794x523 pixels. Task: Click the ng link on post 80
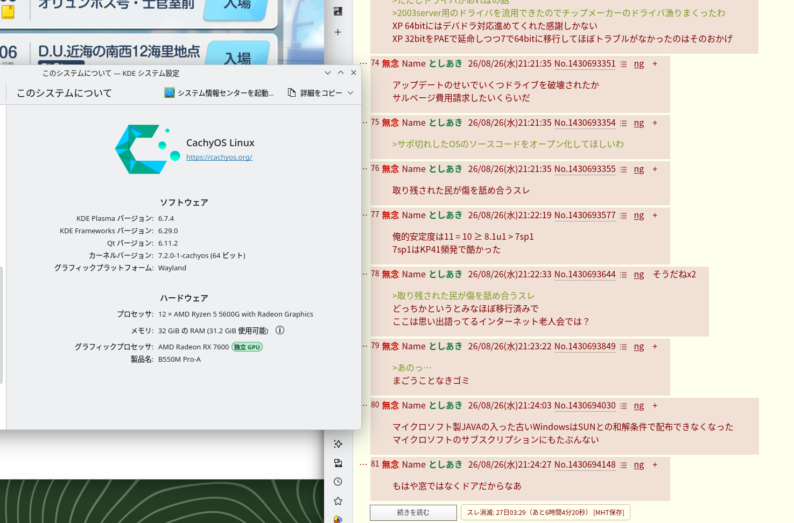point(639,405)
